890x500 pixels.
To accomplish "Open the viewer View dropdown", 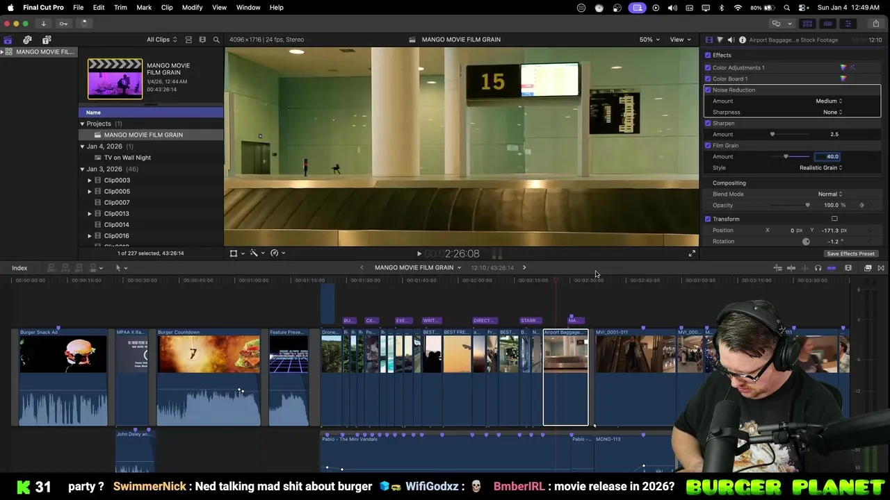I will pyautogui.click(x=679, y=40).
